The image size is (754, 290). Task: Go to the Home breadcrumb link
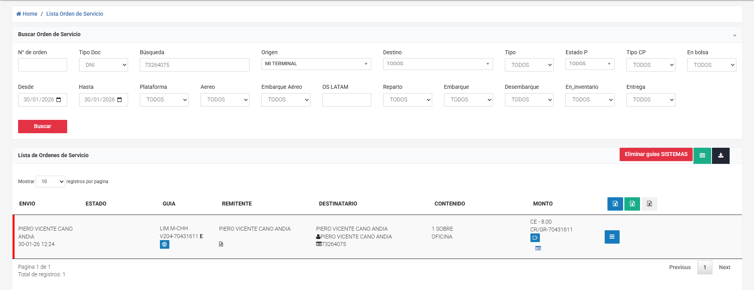pyautogui.click(x=27, y=14)
